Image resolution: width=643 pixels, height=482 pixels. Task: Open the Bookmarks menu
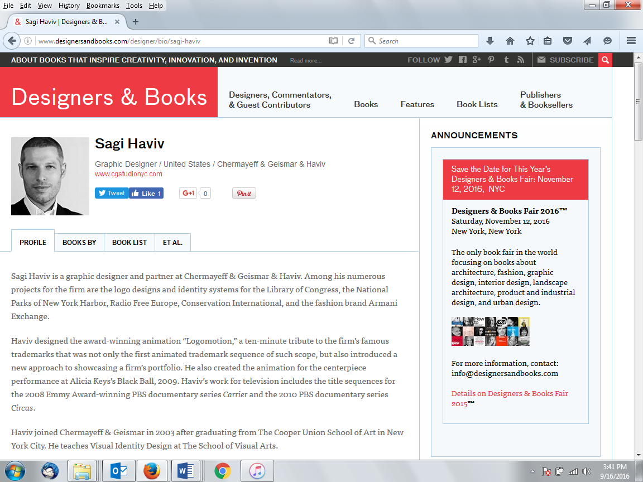tap(103, 6)
